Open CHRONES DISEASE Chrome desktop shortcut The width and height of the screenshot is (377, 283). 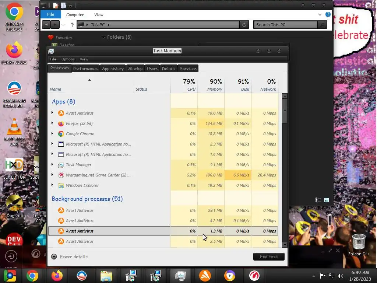point(14,17)
